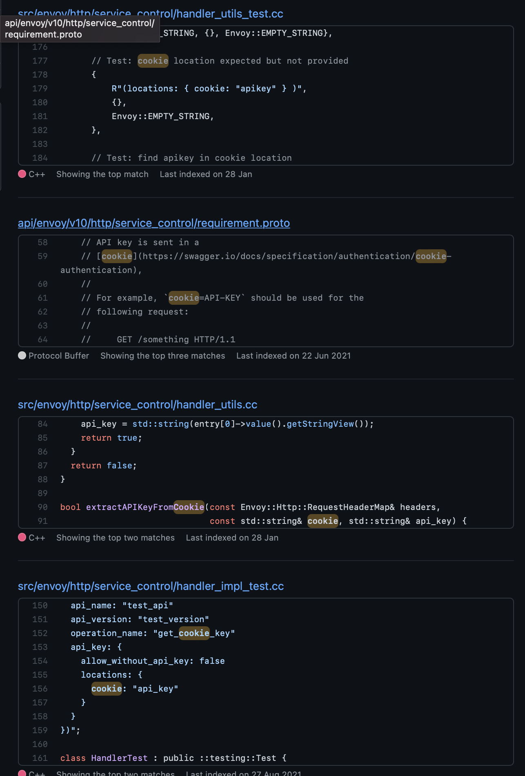Click line number 179 in handler_utils_test.cc
Viewport: 525px width, 776px height.
40,89
